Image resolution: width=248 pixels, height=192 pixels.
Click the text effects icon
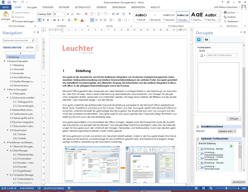pyautogui.click(x=69, y=20)
